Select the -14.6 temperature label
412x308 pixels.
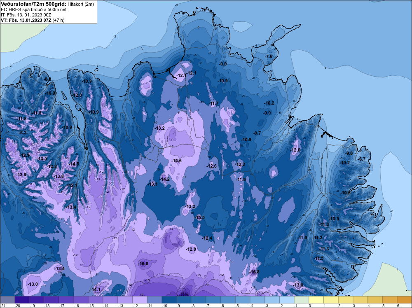[177, 161]
